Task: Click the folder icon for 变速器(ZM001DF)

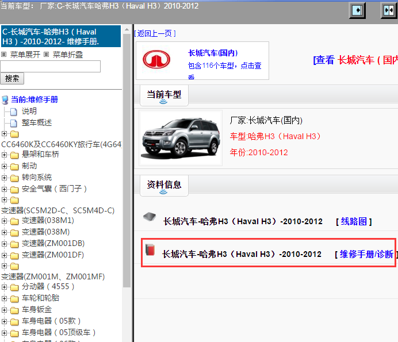Action: (x=14, y=255)
